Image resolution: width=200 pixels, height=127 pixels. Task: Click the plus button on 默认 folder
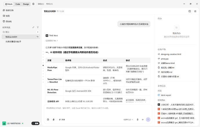(x=38, y=32)
